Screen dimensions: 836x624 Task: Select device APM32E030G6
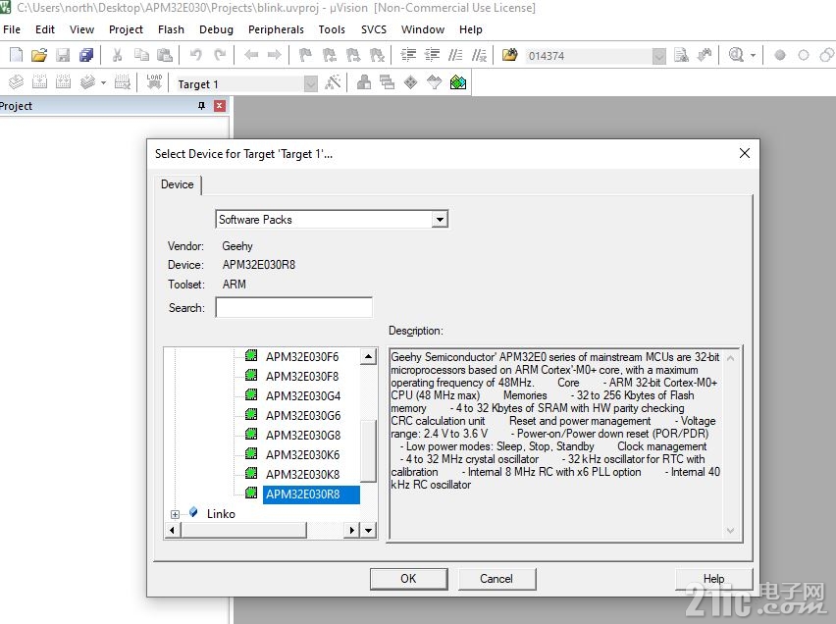click(x=303, y=415)
